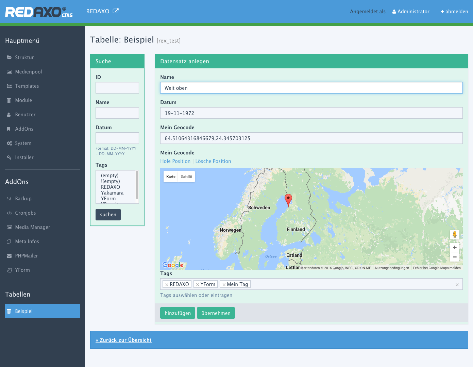Image resolution: width=473 pixels, height=367 pixels.
Task: Click the Tags list scrollbar
Action: point(137,185)
